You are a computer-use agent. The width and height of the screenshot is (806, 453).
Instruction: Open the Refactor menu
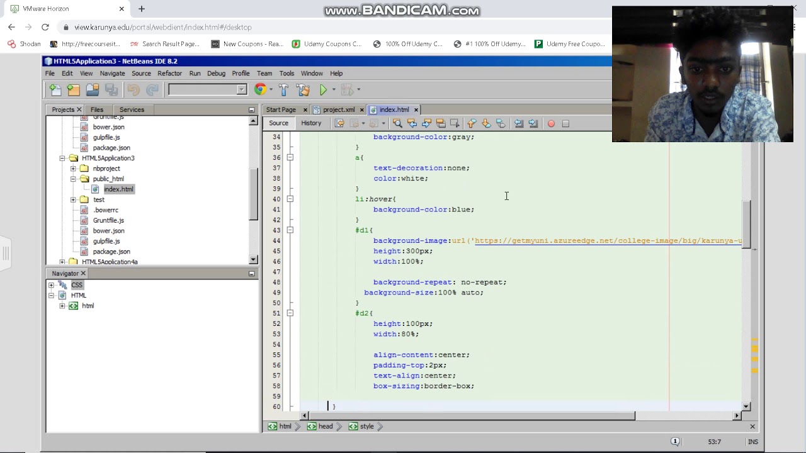click(169, 74)
